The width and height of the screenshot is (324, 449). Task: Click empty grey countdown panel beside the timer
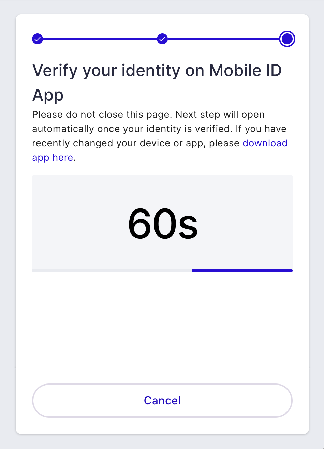[x=246, y=222]
